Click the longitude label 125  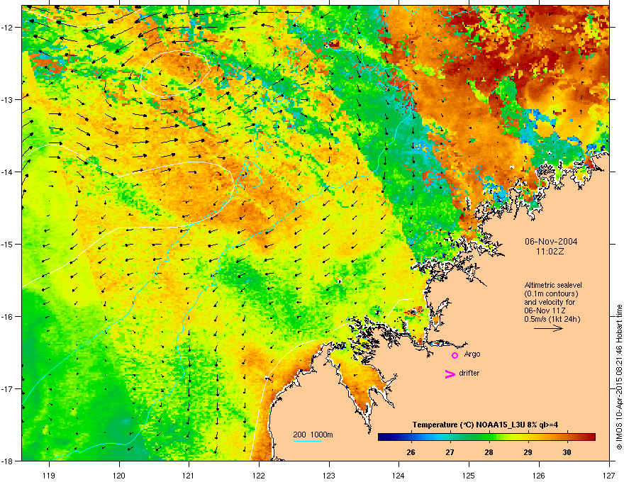pos(469,475)
